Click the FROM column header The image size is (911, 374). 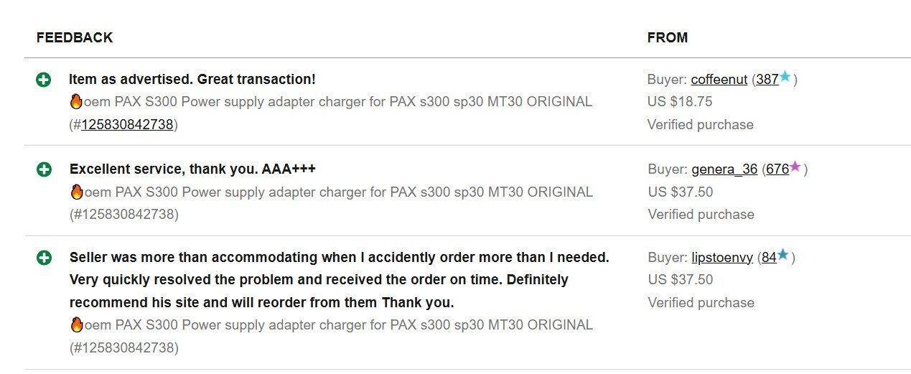click(668, 37)
